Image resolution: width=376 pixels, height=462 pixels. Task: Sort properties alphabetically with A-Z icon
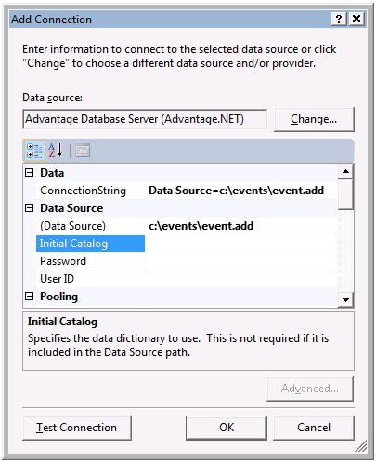56,151
